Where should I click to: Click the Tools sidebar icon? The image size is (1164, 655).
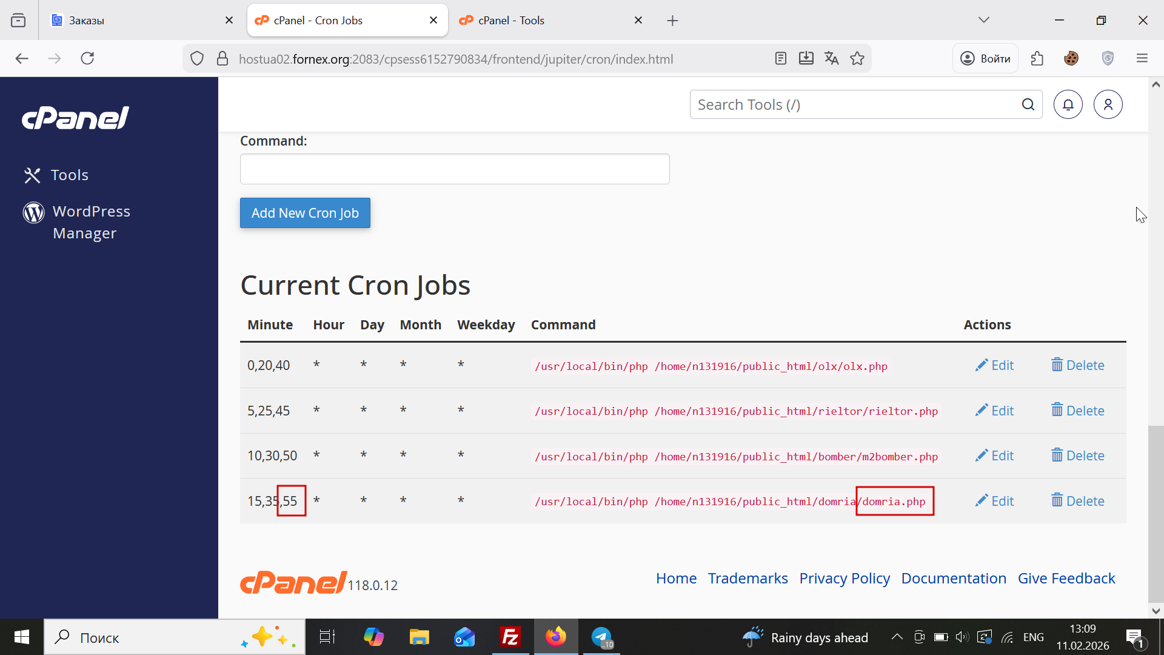(x=32, y=175)
